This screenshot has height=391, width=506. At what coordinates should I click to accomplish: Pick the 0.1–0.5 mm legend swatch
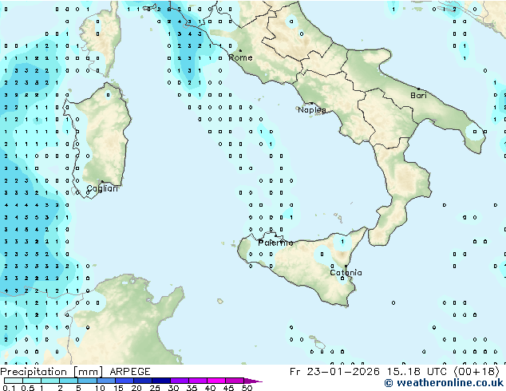14,381
